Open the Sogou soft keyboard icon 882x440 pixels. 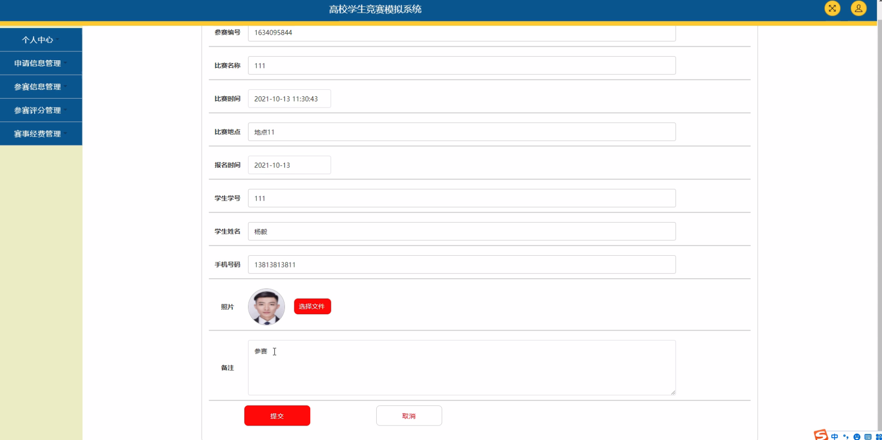pos(868,437)
